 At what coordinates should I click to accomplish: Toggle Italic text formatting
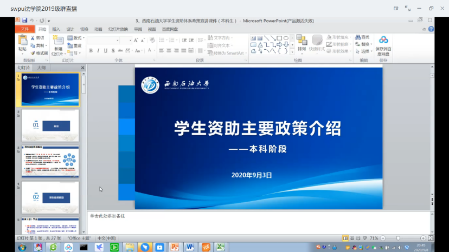[x=98, y=50]
